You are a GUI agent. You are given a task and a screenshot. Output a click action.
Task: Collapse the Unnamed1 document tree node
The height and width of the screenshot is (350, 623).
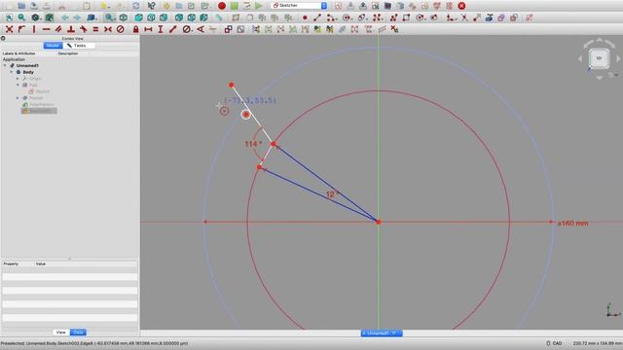(x=5, y=65)
